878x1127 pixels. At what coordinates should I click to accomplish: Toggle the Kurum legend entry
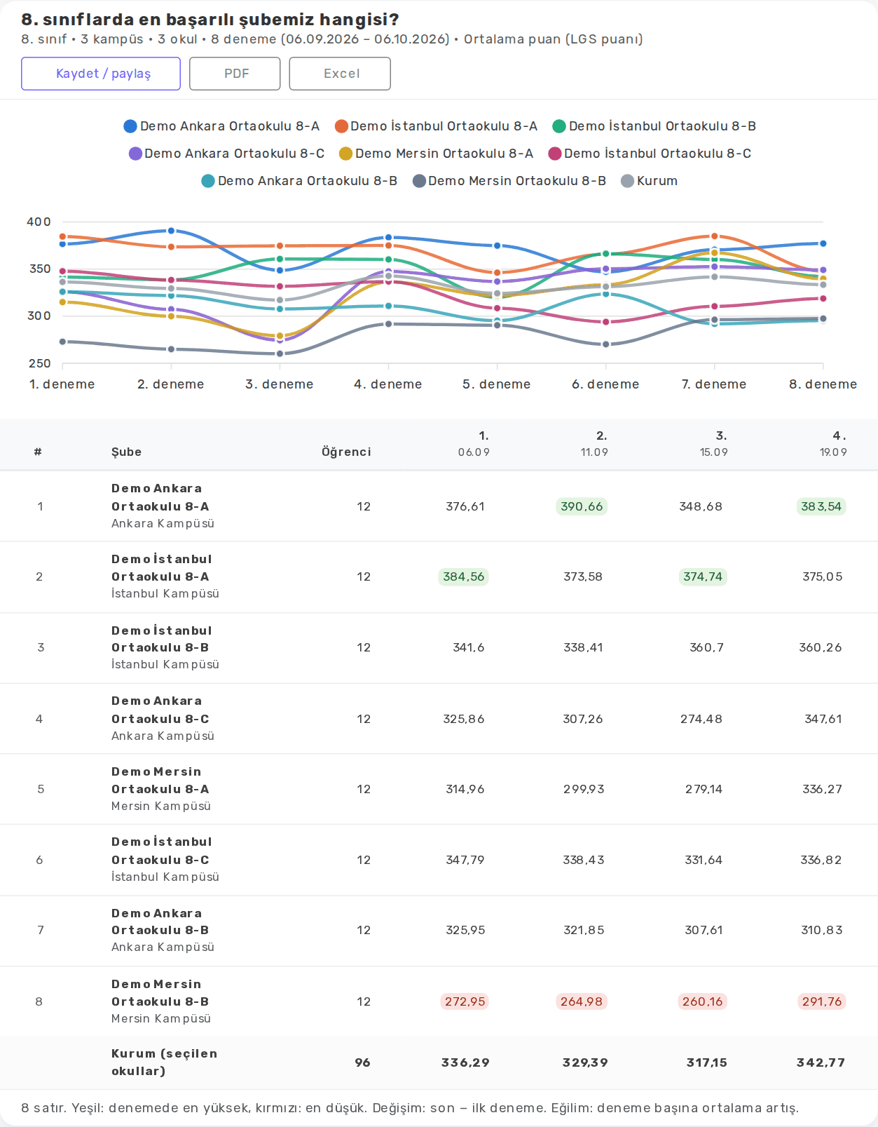pos(650,181)
